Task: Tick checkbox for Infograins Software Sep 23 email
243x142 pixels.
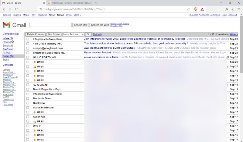Action: 28,39
